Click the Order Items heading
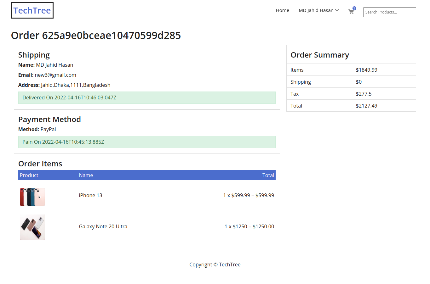Image resolution: width=430 pixels, height=284 pixels. click(x=40, y=164)
